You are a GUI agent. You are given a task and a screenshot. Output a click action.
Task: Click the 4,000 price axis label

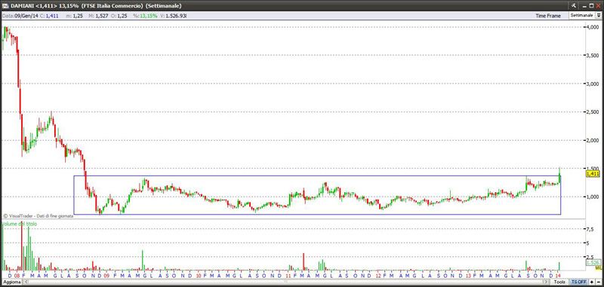(593, 27)
